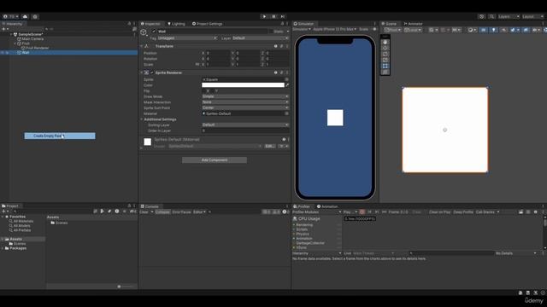Screen dimensions: 547x307
Task: Toggle Scene lighting bulb button
Action: 493,30
